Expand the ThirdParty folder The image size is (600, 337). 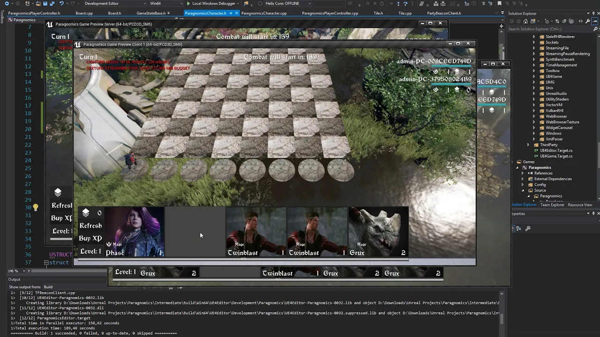pos(528,145)
